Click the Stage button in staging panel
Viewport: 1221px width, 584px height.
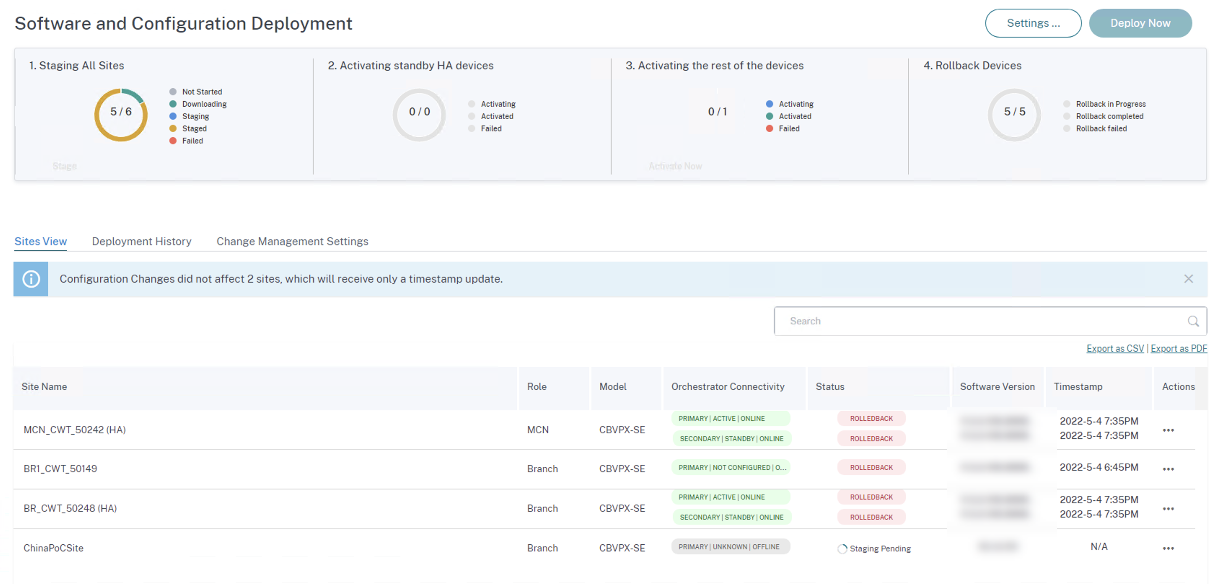(x=65, y=166)
